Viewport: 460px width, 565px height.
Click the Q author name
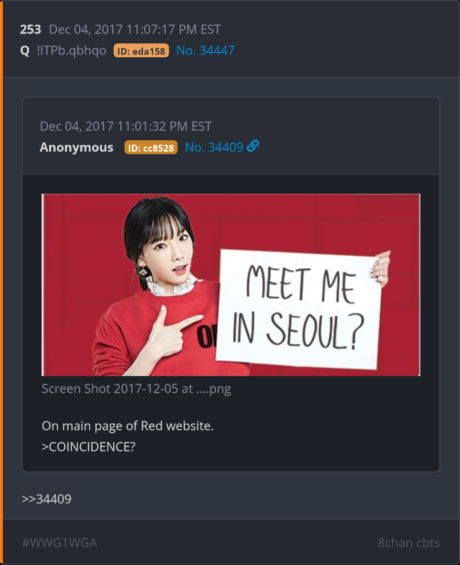click(x=25, y=51)
